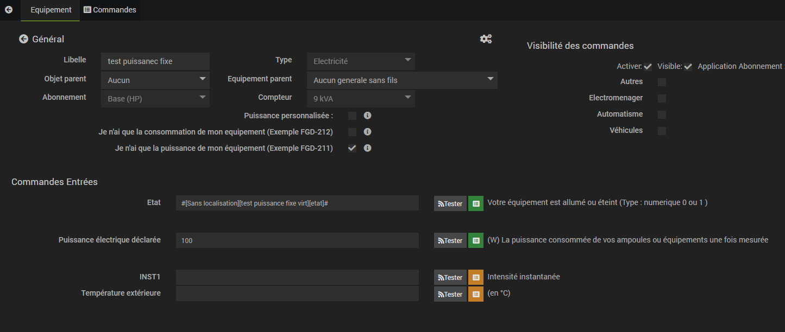Enable Puissance personnalisée checkbox
The height and width of the screenshot is (332, 785).
(x=352, y=116)
